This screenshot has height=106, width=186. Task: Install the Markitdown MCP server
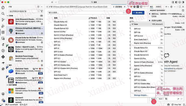(41, 93)
